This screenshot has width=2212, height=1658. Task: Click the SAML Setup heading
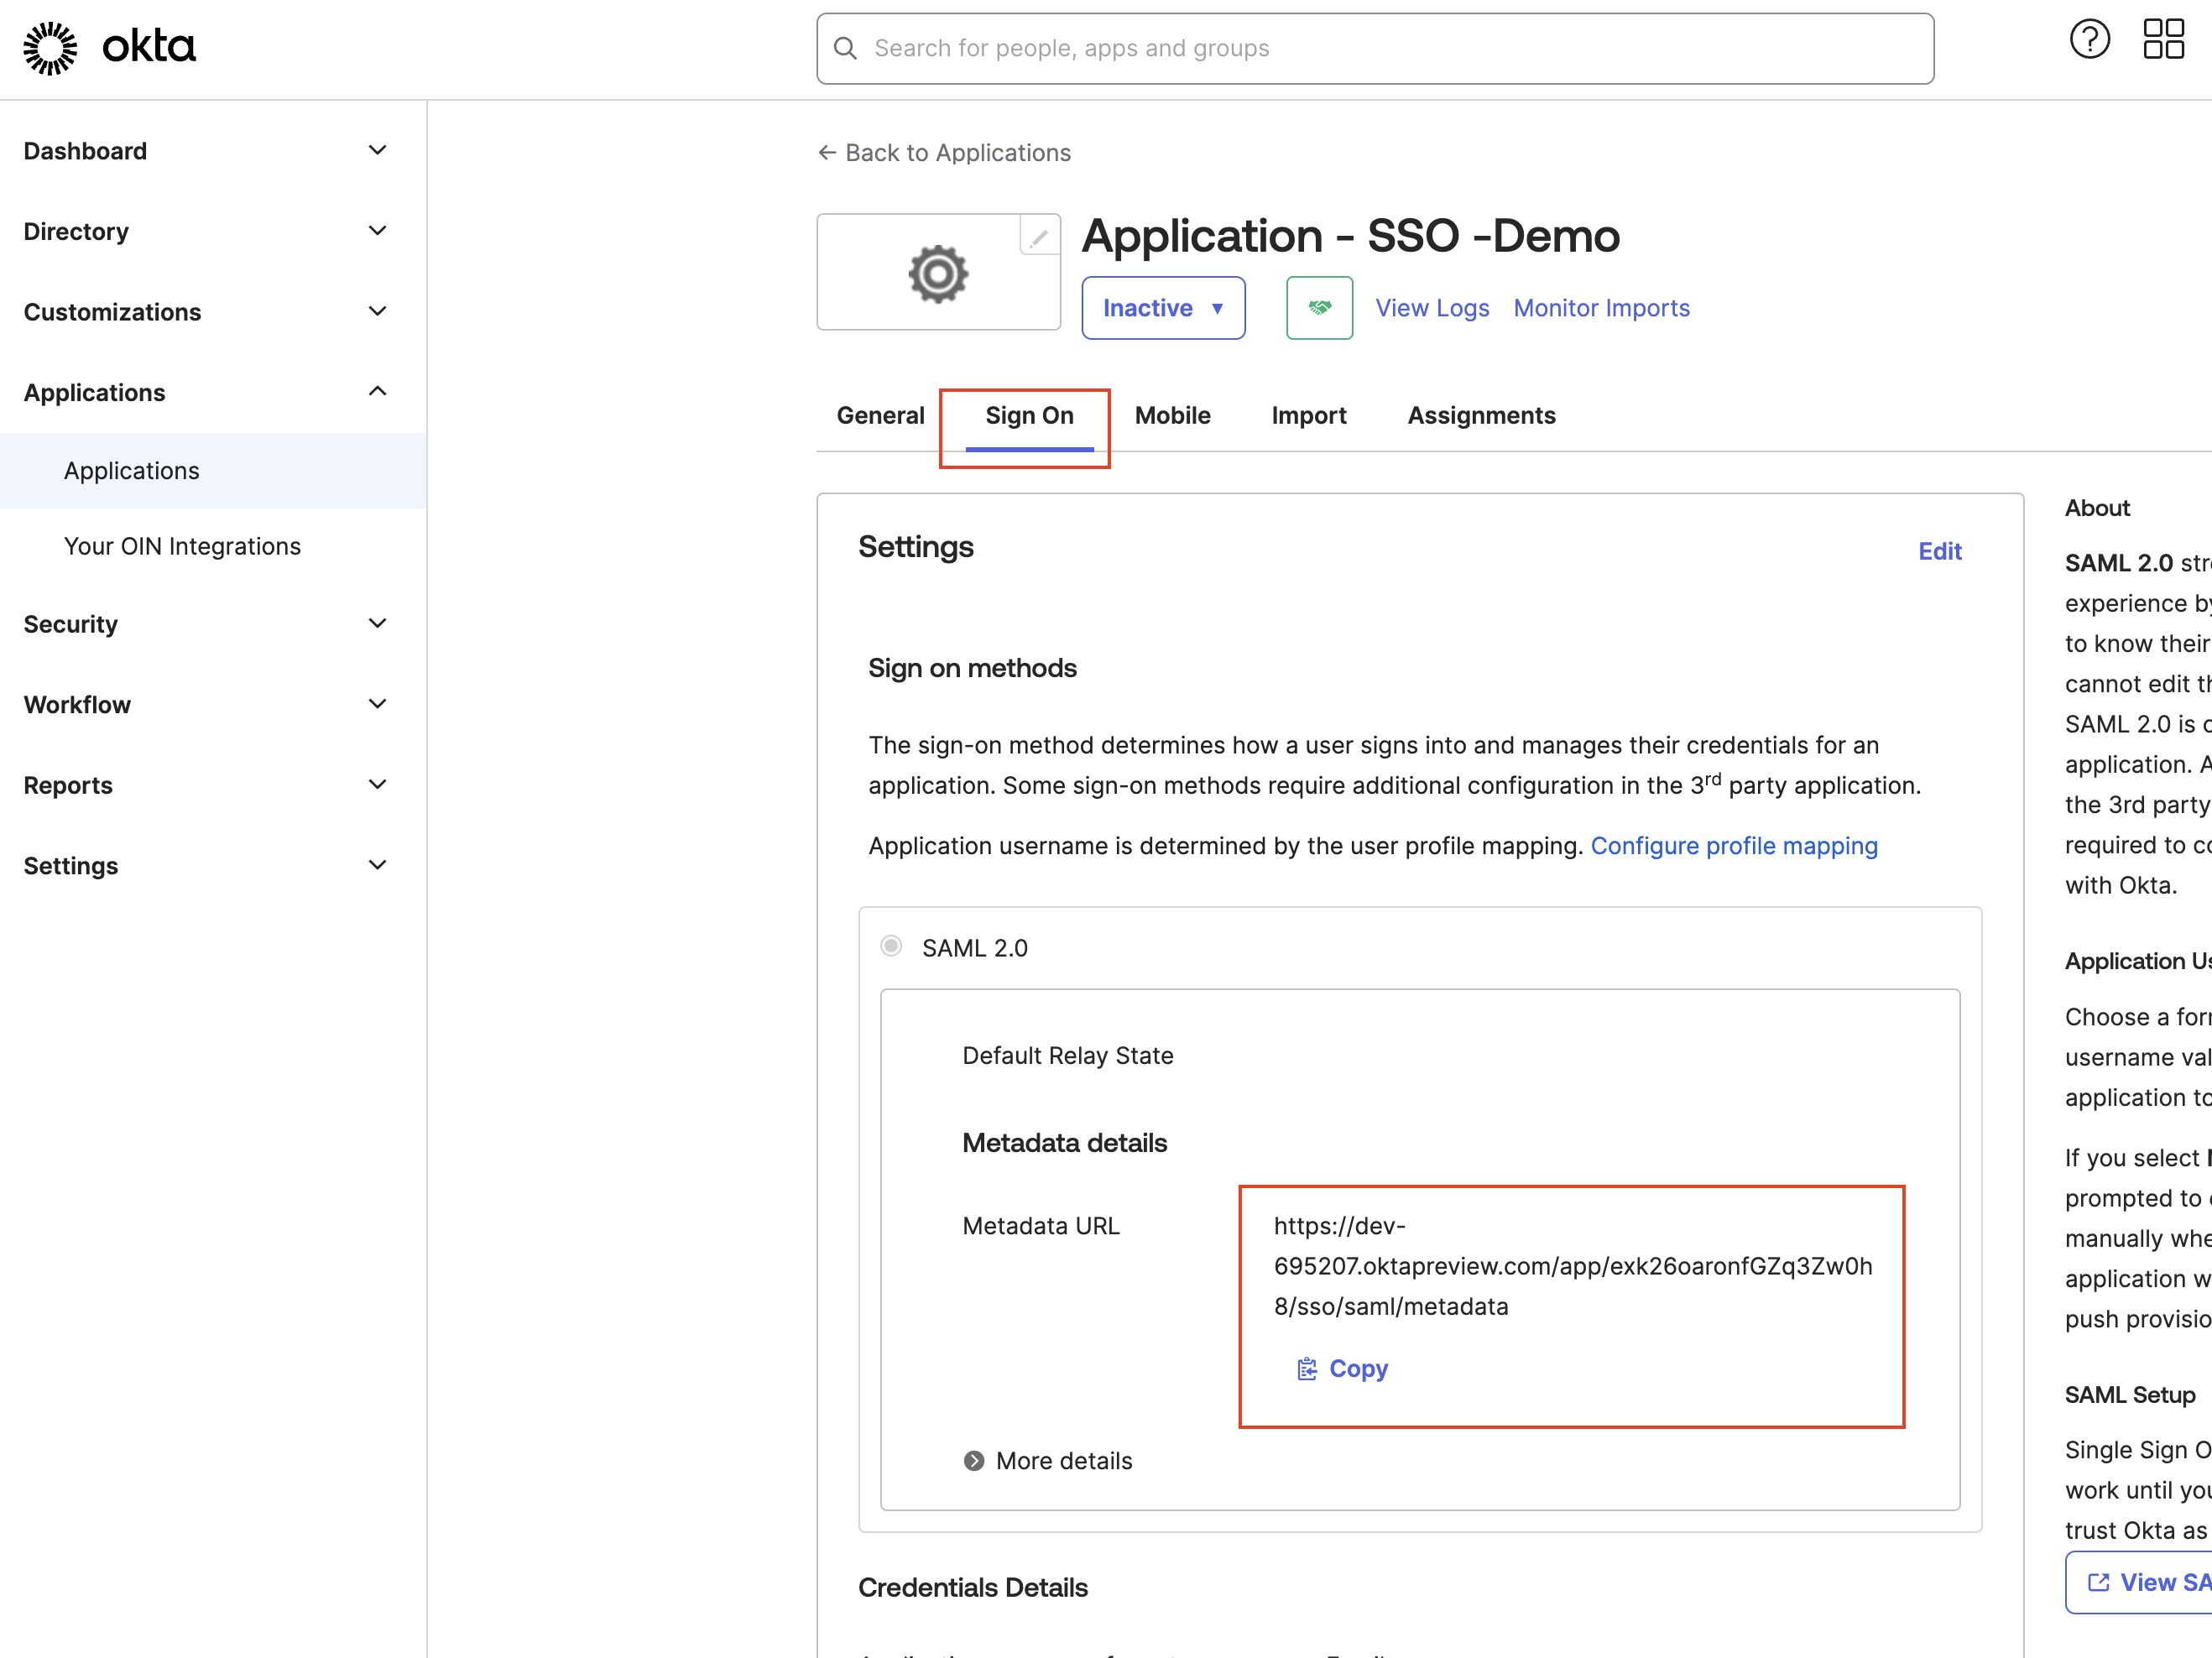(x=2130, y=1395)
